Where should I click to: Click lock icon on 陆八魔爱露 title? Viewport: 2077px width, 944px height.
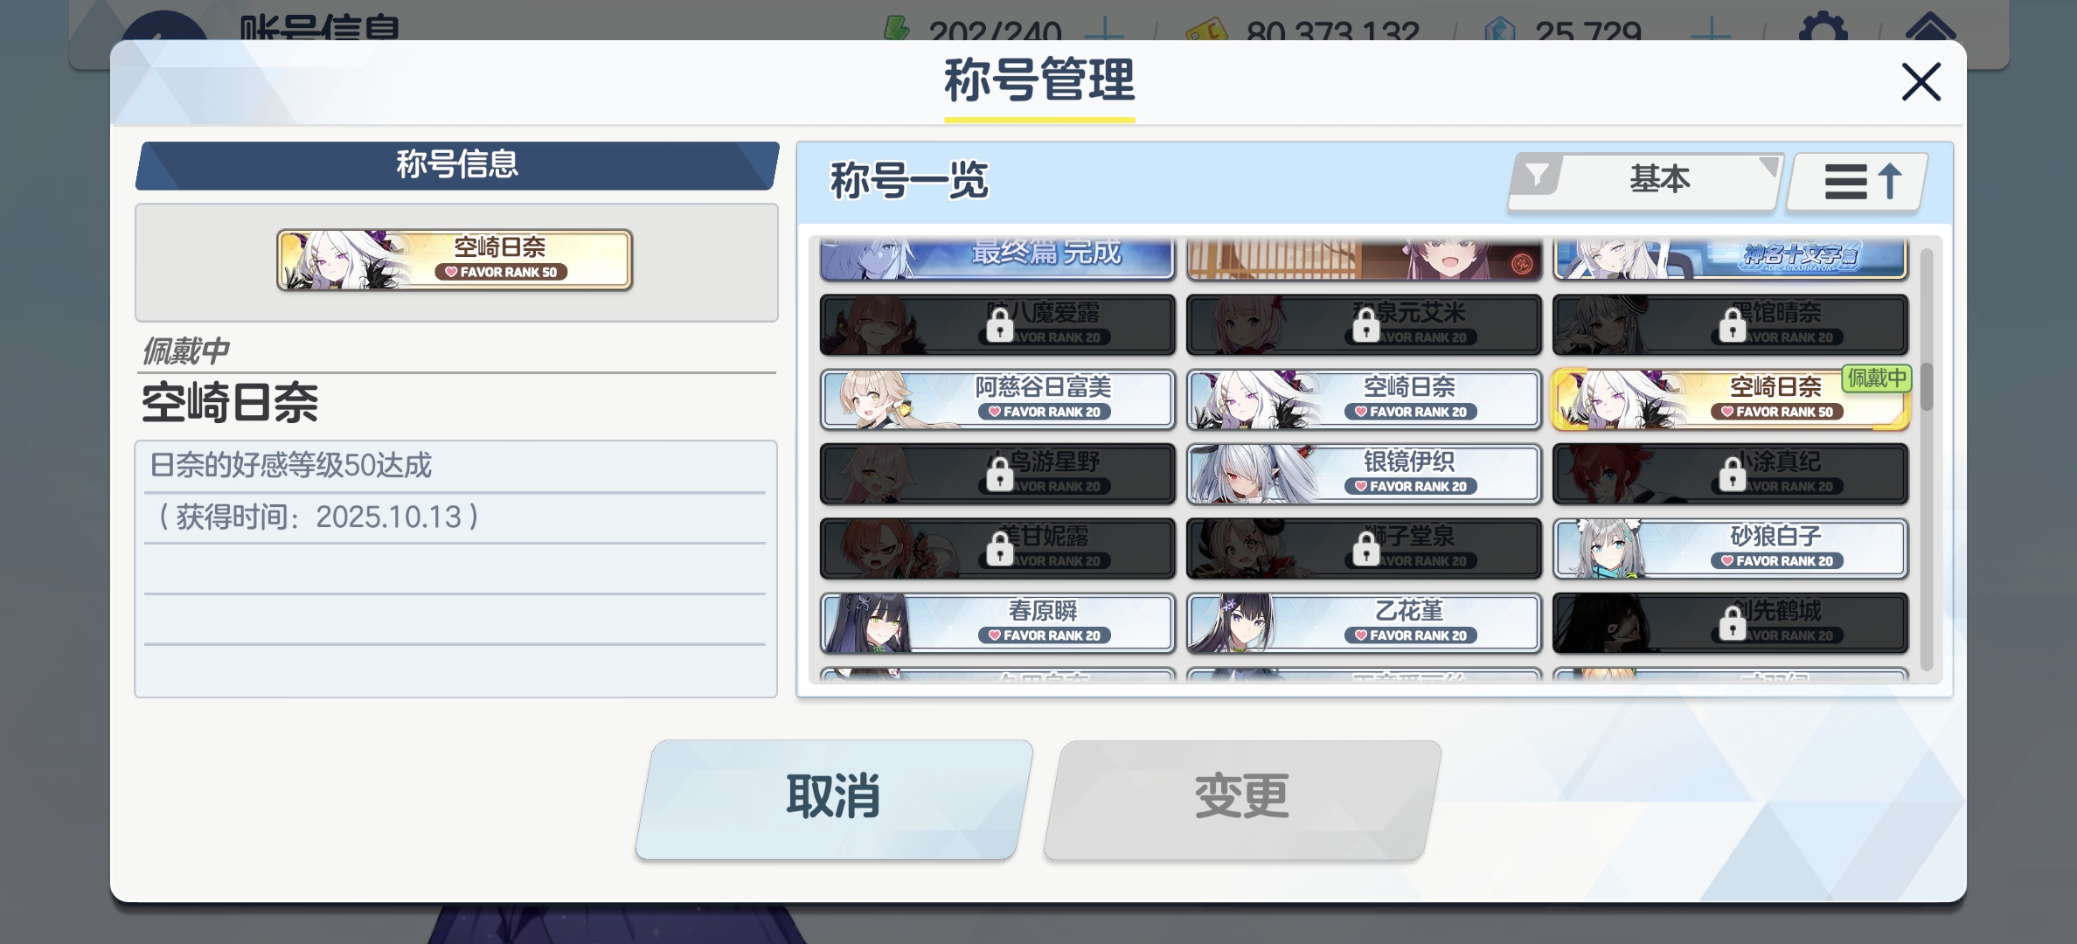tap(999, 327)
